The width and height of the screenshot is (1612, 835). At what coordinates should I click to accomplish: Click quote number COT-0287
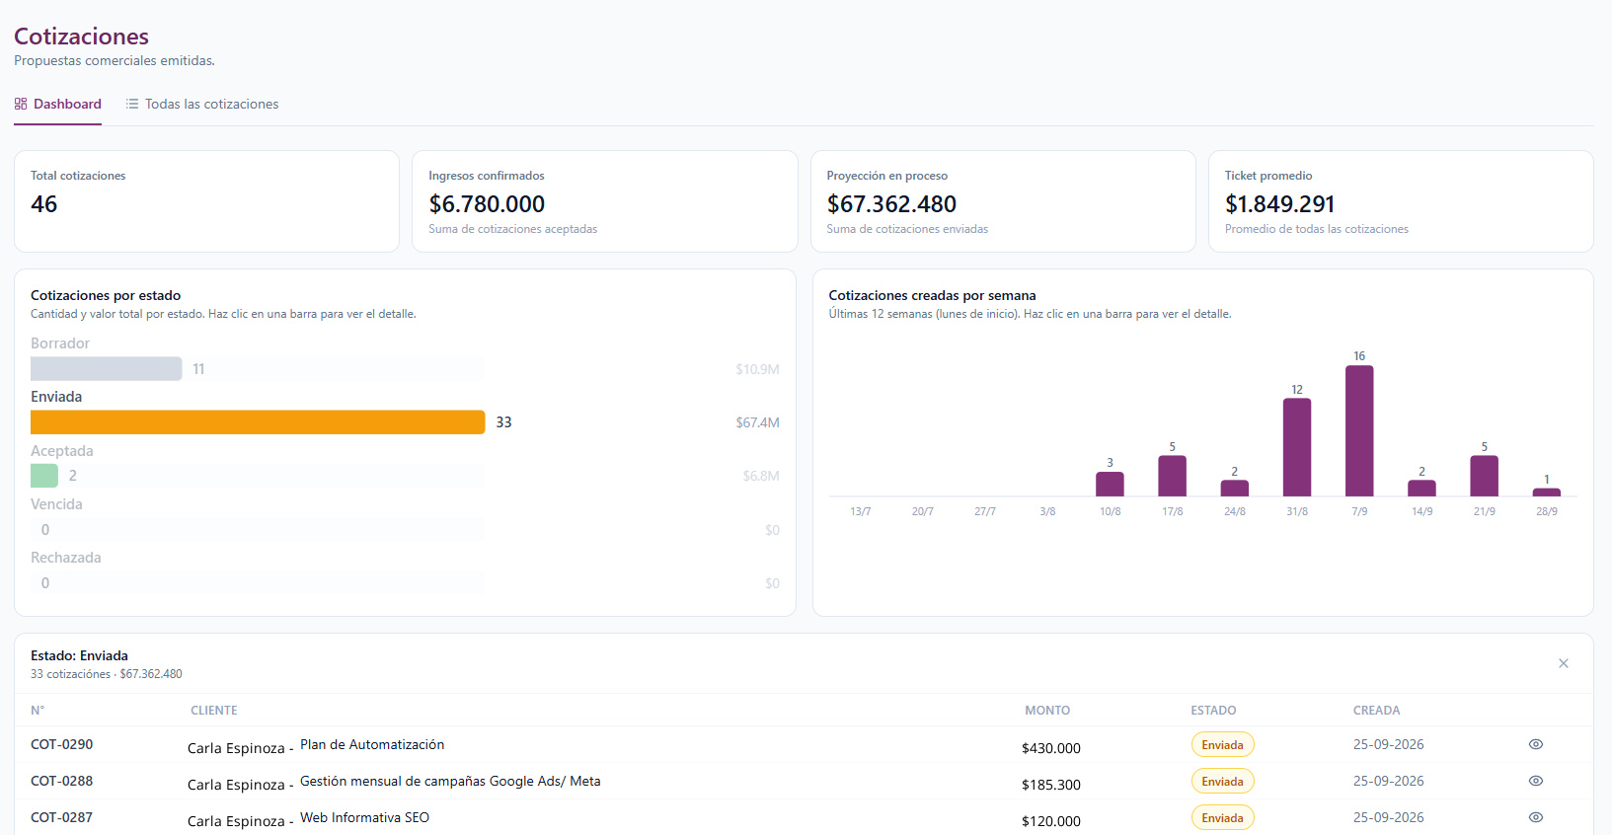[x=62, y=817]
